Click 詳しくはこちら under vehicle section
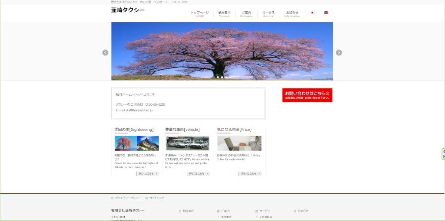The width and height of the screenshot is (445, 221). (199, 174)
